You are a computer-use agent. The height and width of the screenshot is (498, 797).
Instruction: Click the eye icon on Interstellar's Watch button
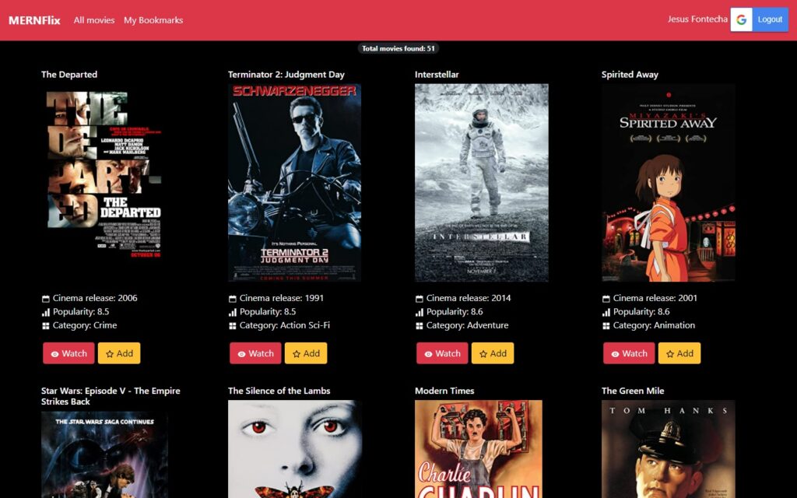point(429,354)
